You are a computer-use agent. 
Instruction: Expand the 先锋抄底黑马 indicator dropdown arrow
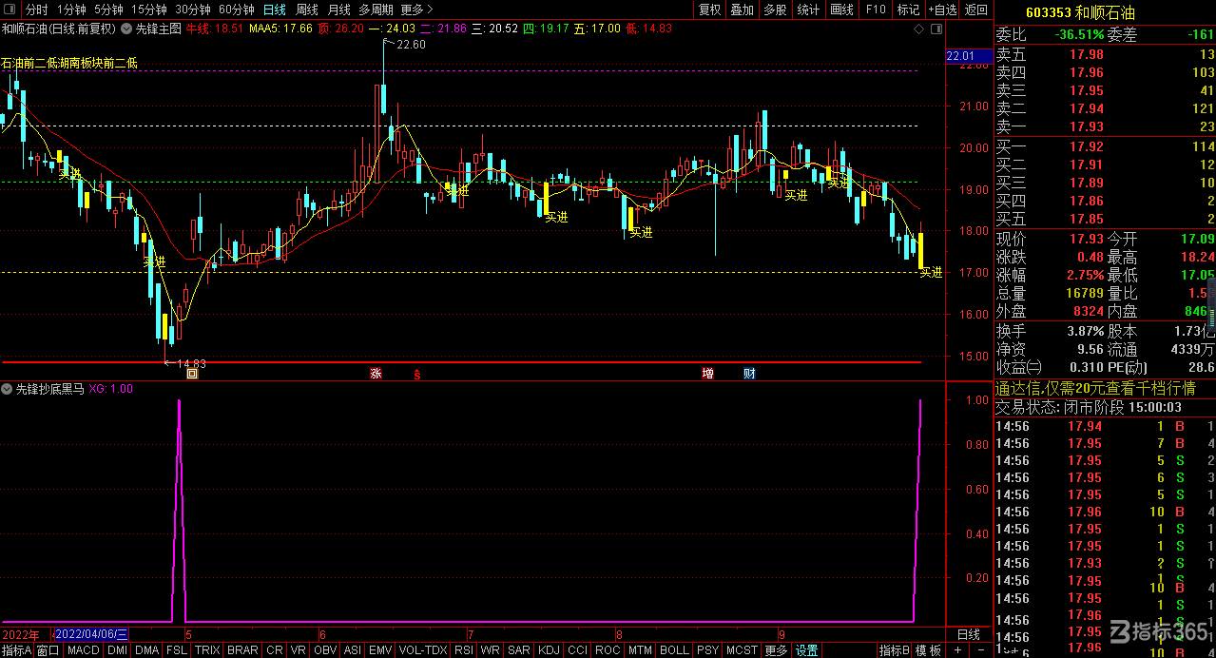click(x=8, y=389)
